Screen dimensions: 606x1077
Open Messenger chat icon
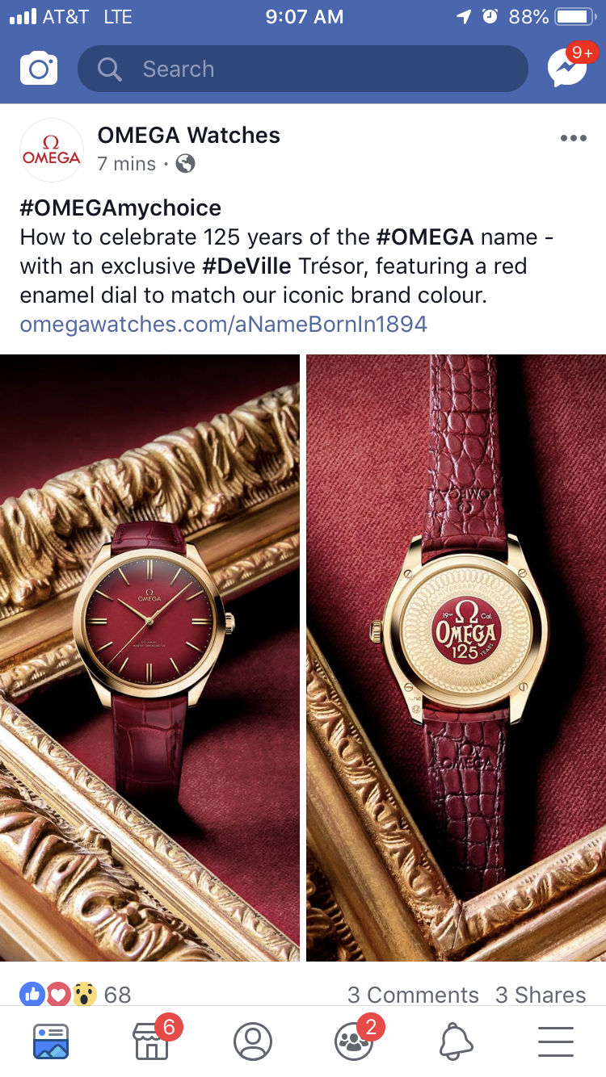click(x=567, y=69)
